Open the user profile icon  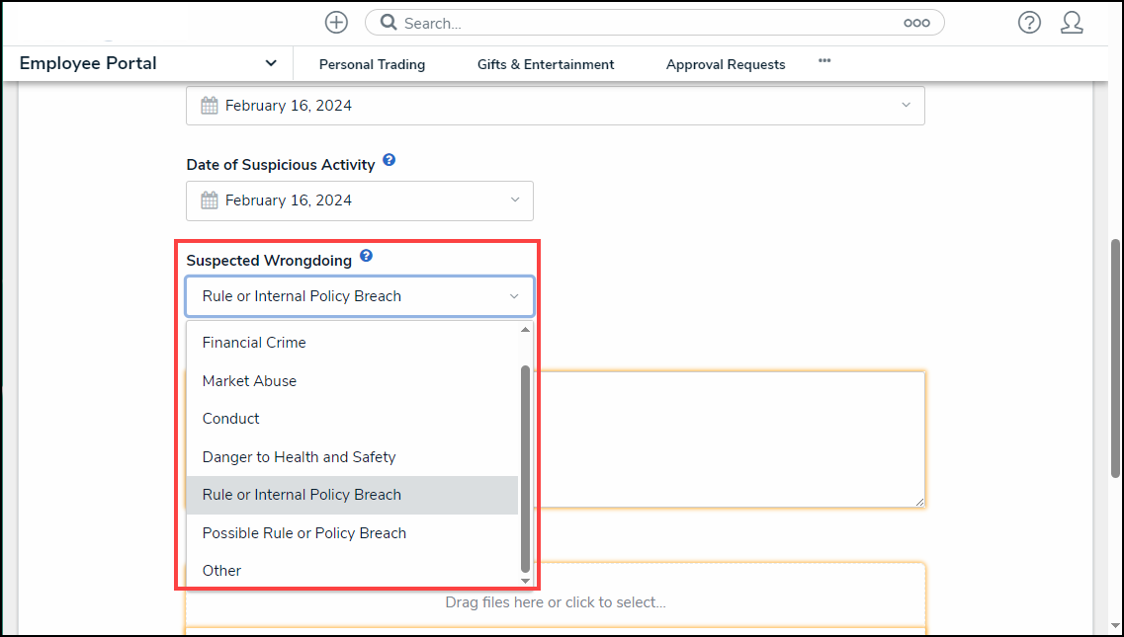(1072, 23)
